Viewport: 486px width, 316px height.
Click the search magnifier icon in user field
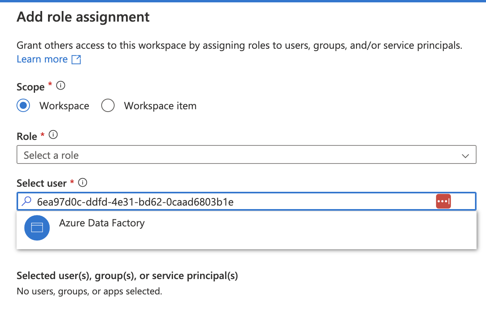(x=27, y=201)
